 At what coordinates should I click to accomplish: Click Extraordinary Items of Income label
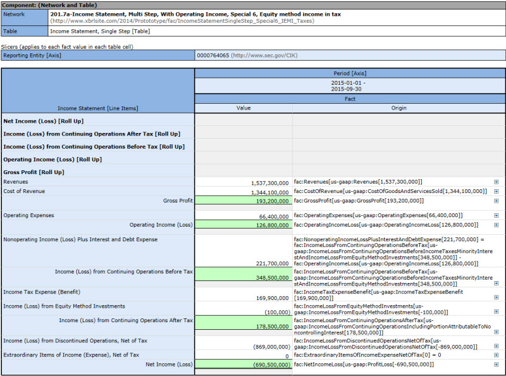coord(71,355)
